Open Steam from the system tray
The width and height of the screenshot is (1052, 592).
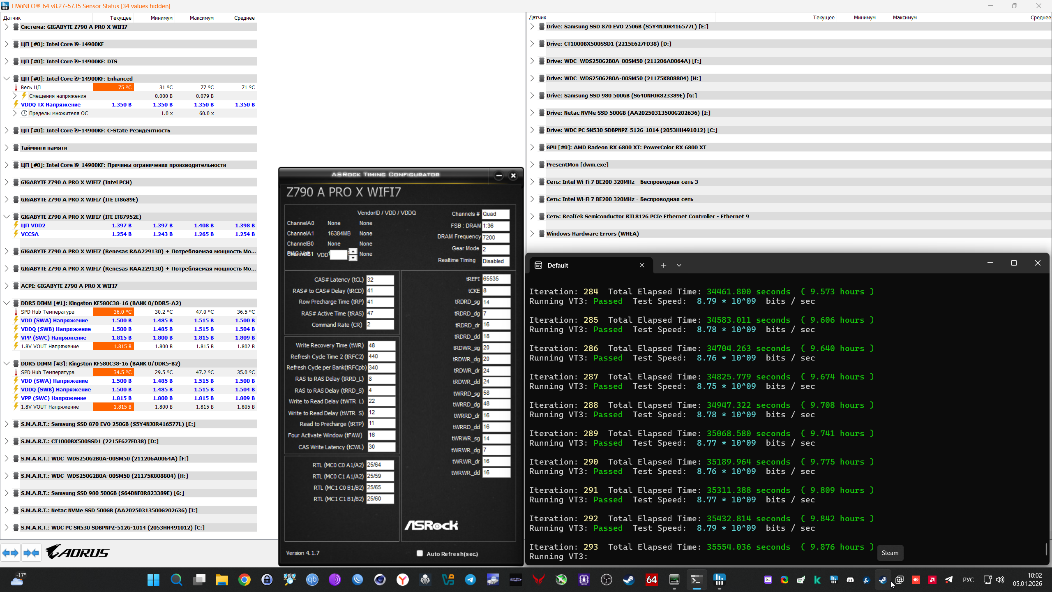(883, 580)
